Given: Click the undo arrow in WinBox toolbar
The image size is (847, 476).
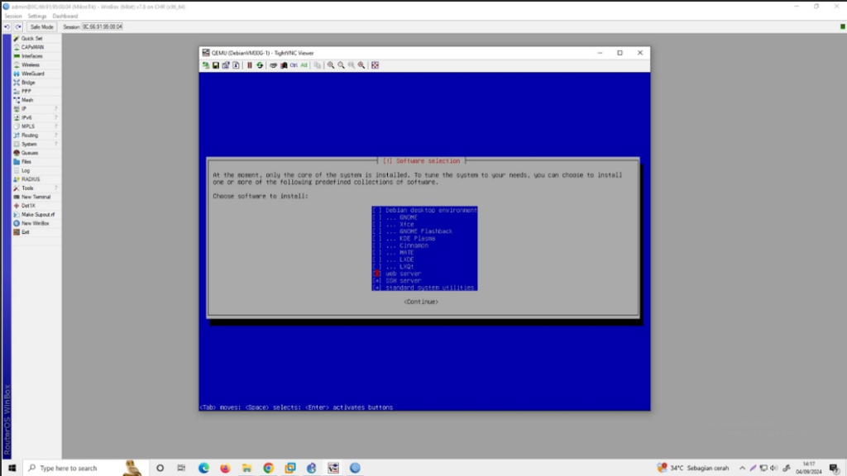Looking at the screenshot, I should pyautogui.click(x=7, y=27).
